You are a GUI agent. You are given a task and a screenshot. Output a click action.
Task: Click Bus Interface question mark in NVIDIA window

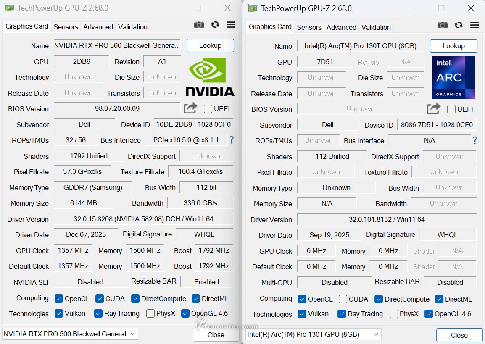(232, 140)
